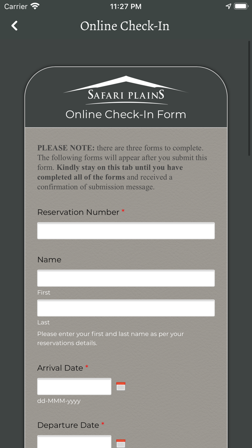Click the Arrival Date label

point(60,368)
